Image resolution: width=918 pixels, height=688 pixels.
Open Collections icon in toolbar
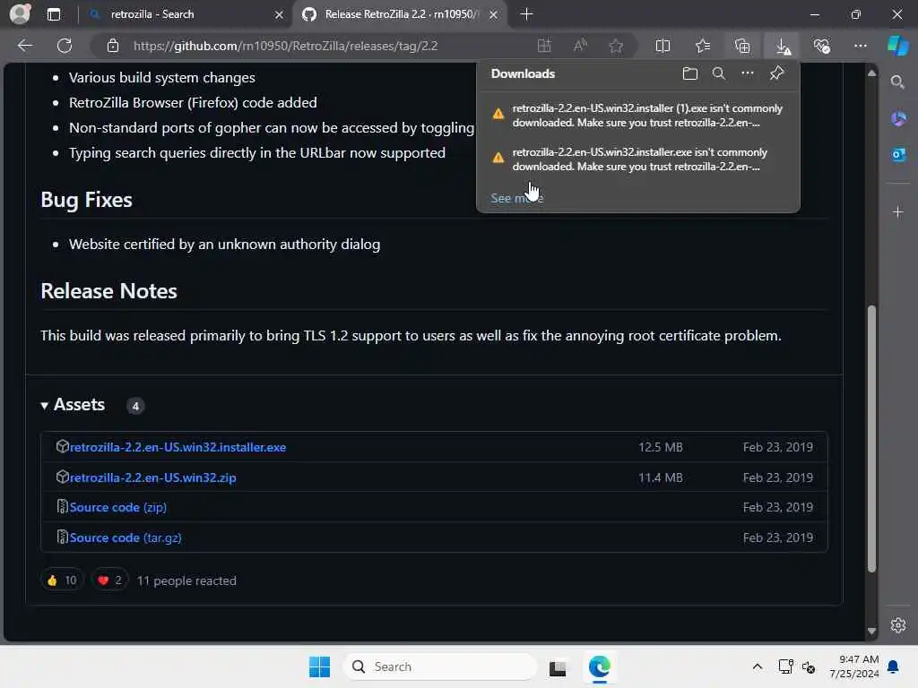742,46
